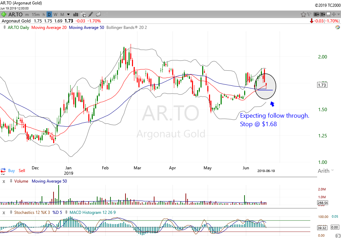This screenshot has height=238, width=341.
Task: Click the 0.00 MACD value box
Action: 335,227
